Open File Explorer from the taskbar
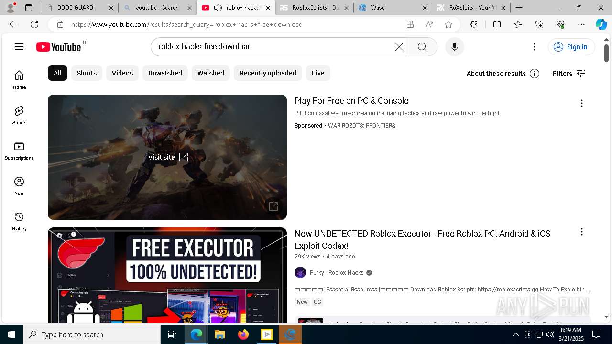This screenshot has width=612, height=344. (x=219, y=334)
